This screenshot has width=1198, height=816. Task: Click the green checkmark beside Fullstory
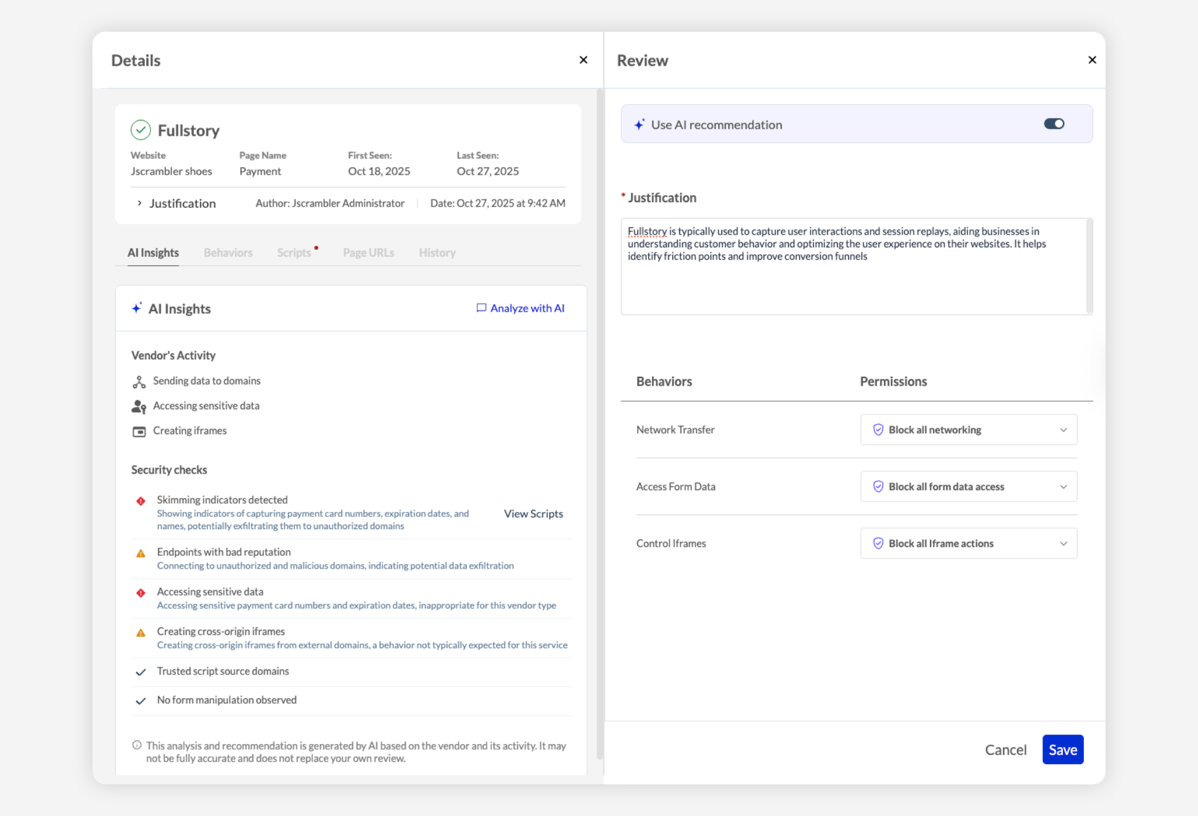tap(141, 130)
